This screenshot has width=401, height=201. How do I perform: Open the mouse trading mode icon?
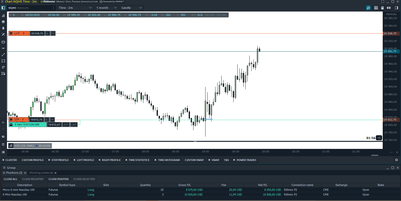[x=382, y=8]
